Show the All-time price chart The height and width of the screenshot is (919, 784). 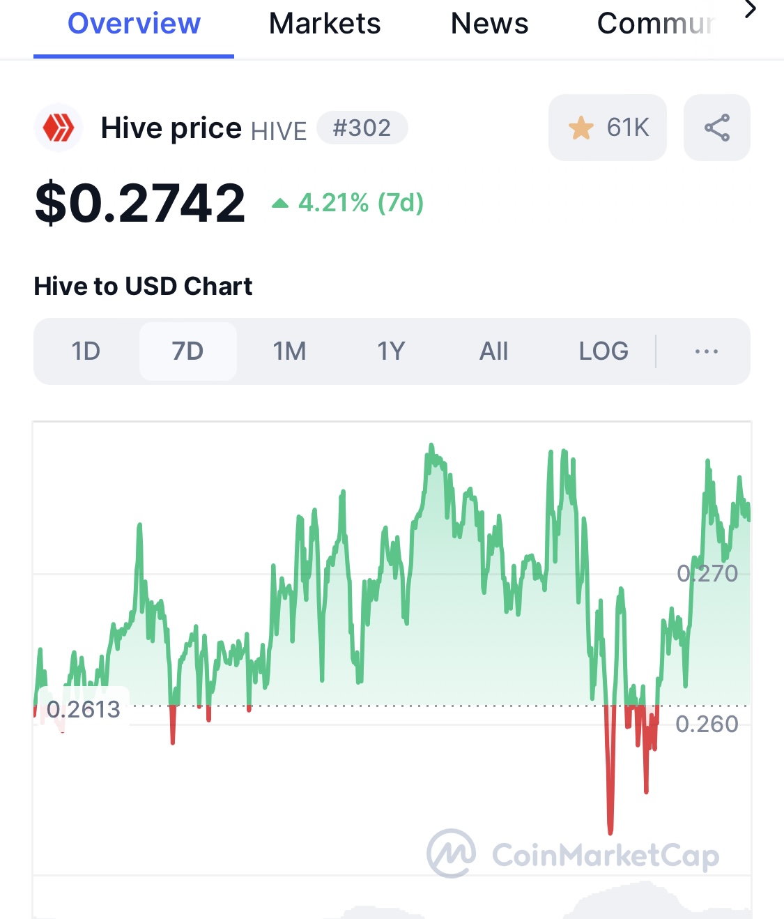[x=493, y=351]
